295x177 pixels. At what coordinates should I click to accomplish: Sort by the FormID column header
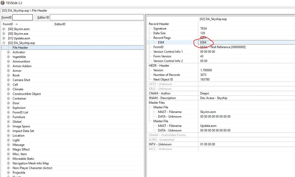8,24
